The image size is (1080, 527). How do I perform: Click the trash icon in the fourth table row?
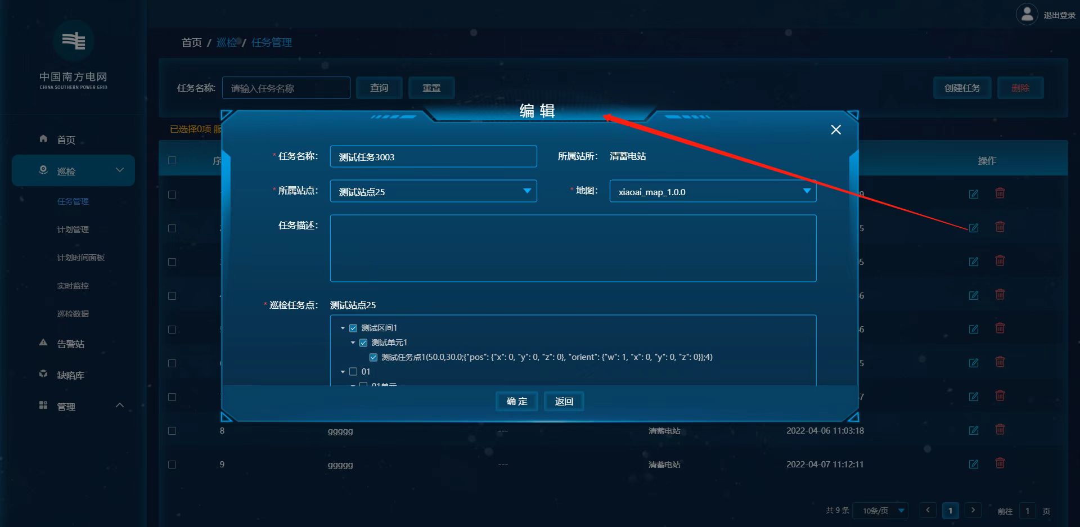click(1000, 295)
